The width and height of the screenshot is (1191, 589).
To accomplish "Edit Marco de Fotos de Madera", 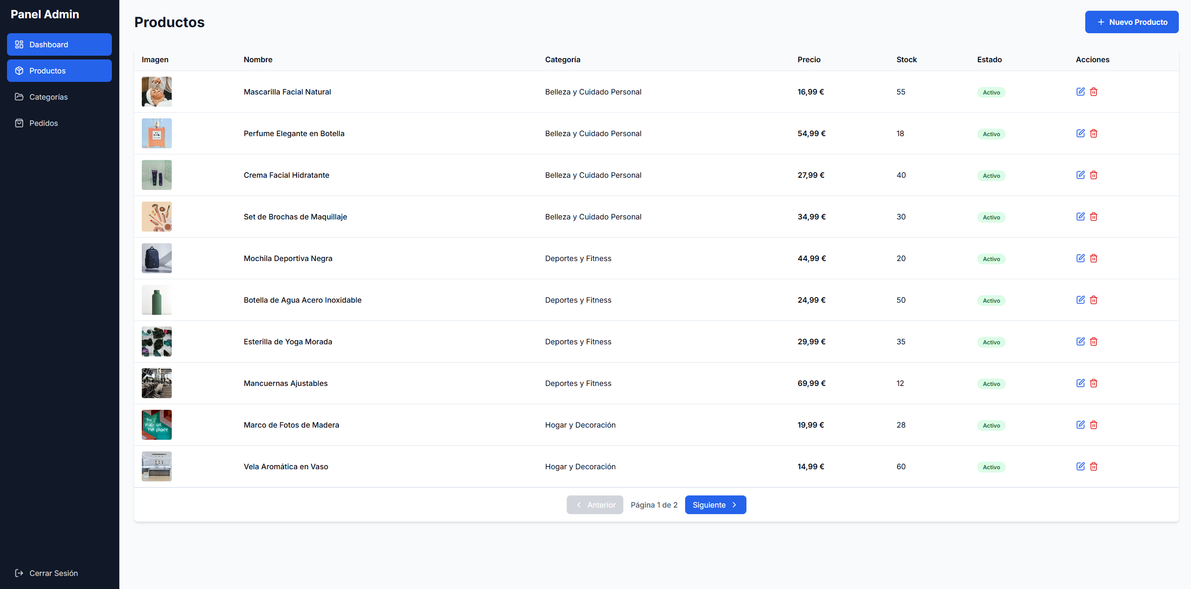I will coord(1080,425).
